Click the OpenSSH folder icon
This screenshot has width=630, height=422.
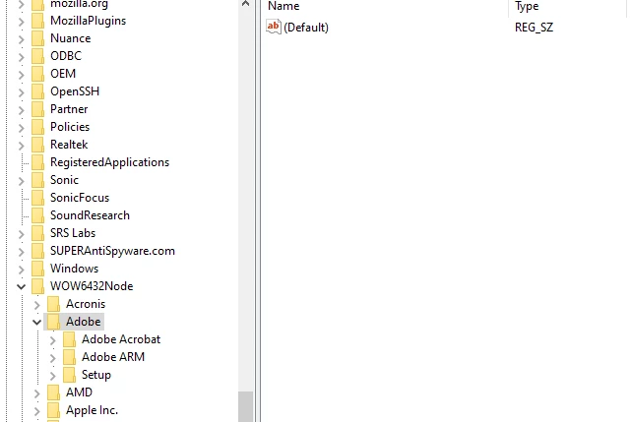37,91
